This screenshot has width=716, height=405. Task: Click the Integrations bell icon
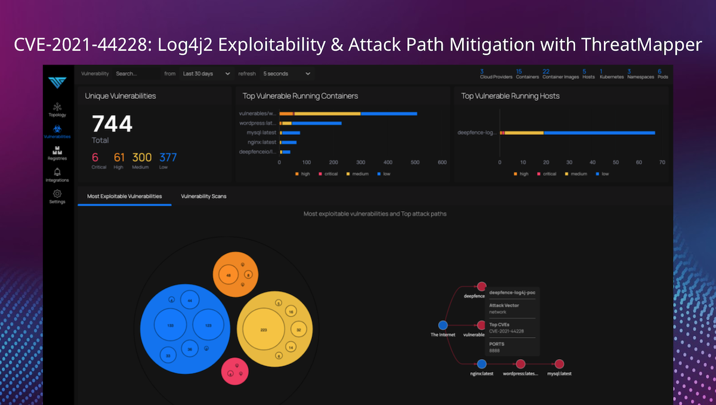[57, 172]
